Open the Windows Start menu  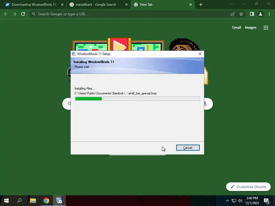click(x=6, y=201)
